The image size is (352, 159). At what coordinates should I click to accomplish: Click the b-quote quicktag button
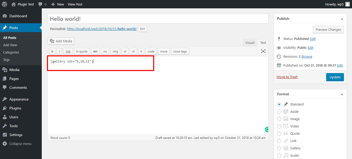[x=82, y=51]
